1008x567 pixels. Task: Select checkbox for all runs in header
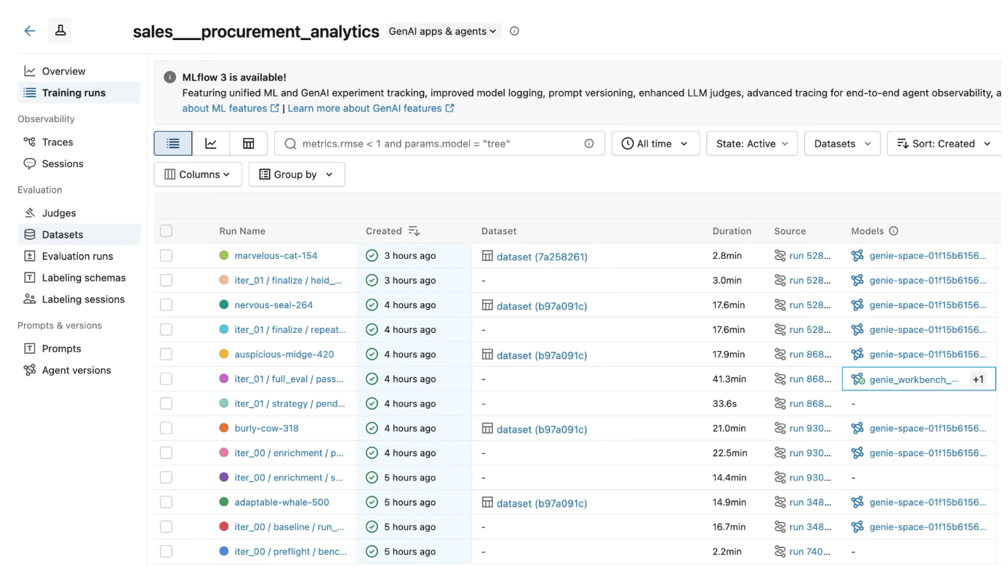tap(167, 231)
